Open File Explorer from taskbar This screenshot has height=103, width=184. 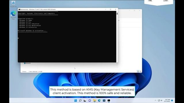(95, 100)
